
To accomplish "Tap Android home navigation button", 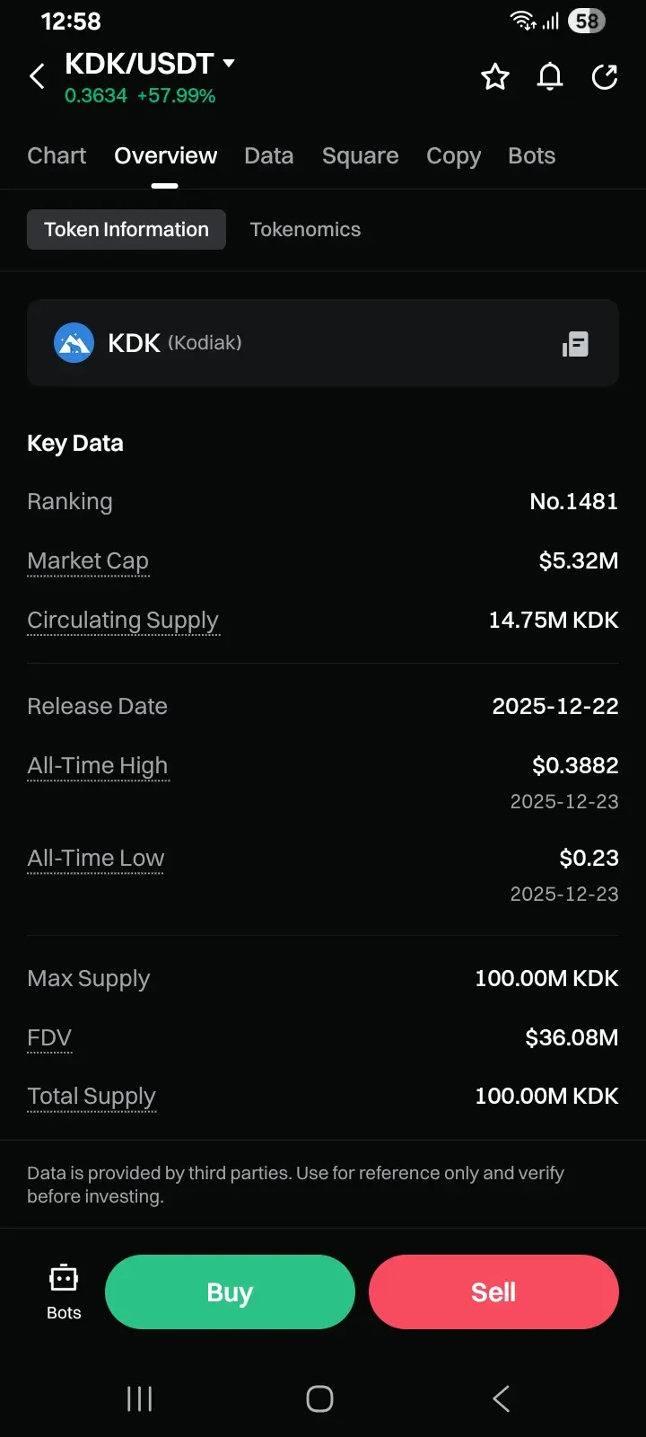I will (319, 1398).
